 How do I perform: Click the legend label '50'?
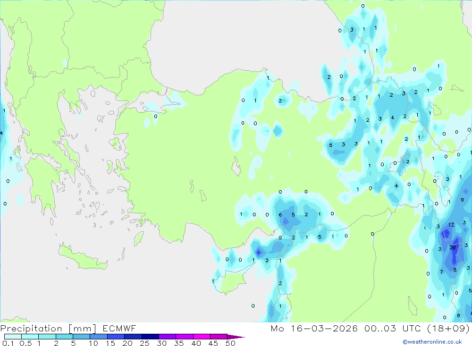[x=230, y=343]
